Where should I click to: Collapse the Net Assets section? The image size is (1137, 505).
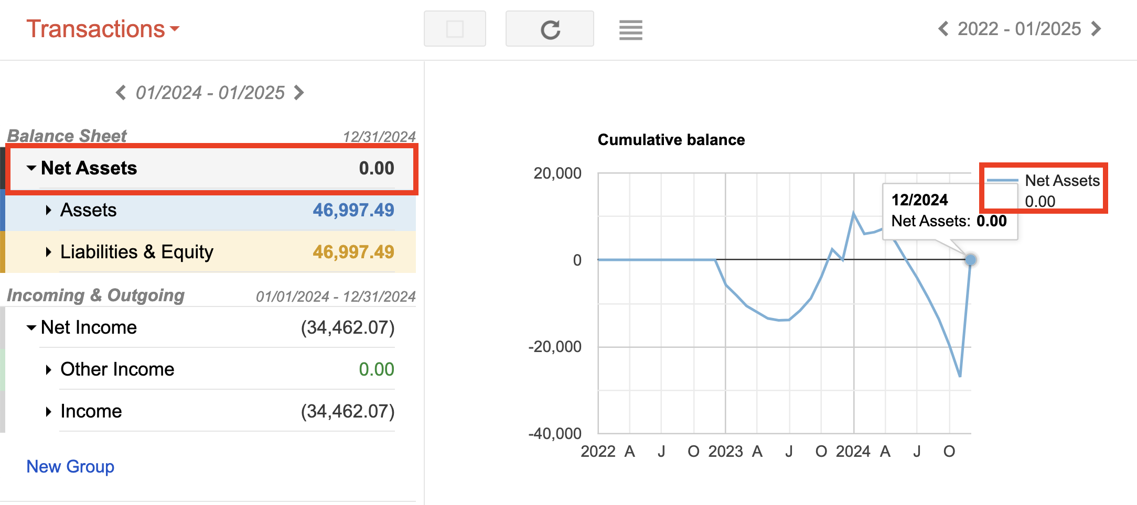pyautogui.click(x=31, y=168)
